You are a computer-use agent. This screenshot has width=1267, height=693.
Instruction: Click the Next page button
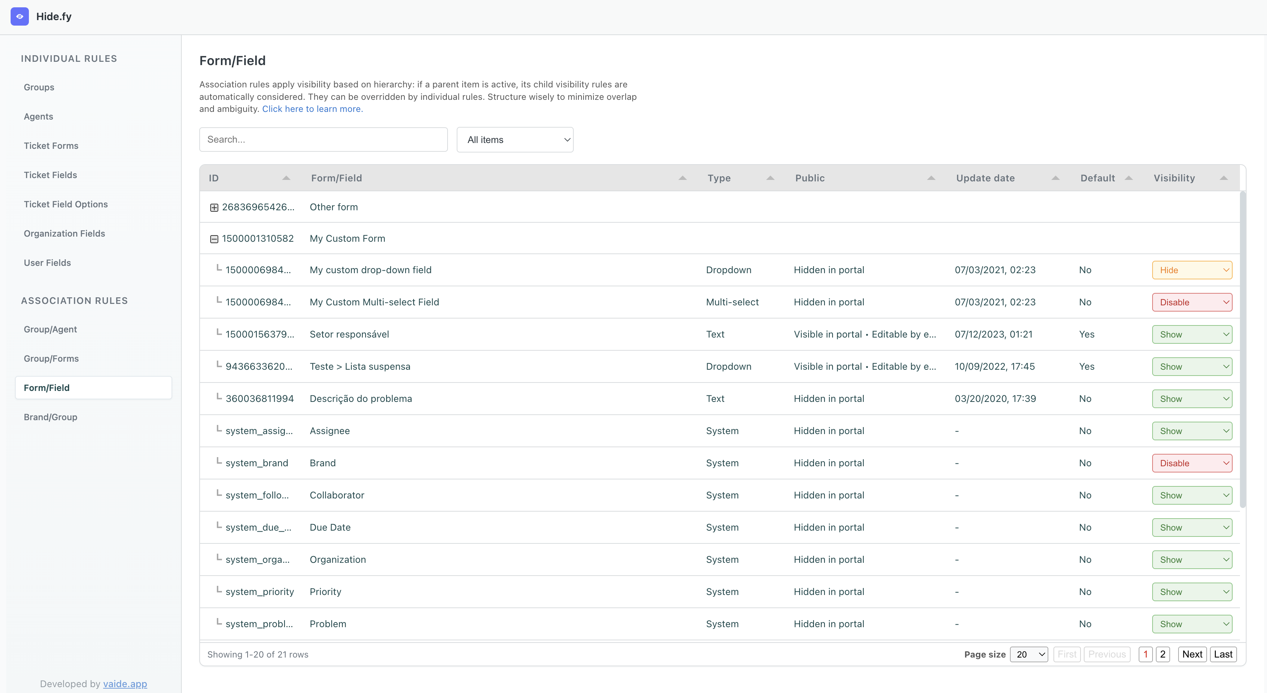coord(1192,654)
